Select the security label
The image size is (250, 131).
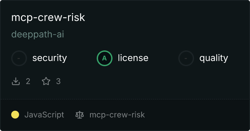click(49, 58)
